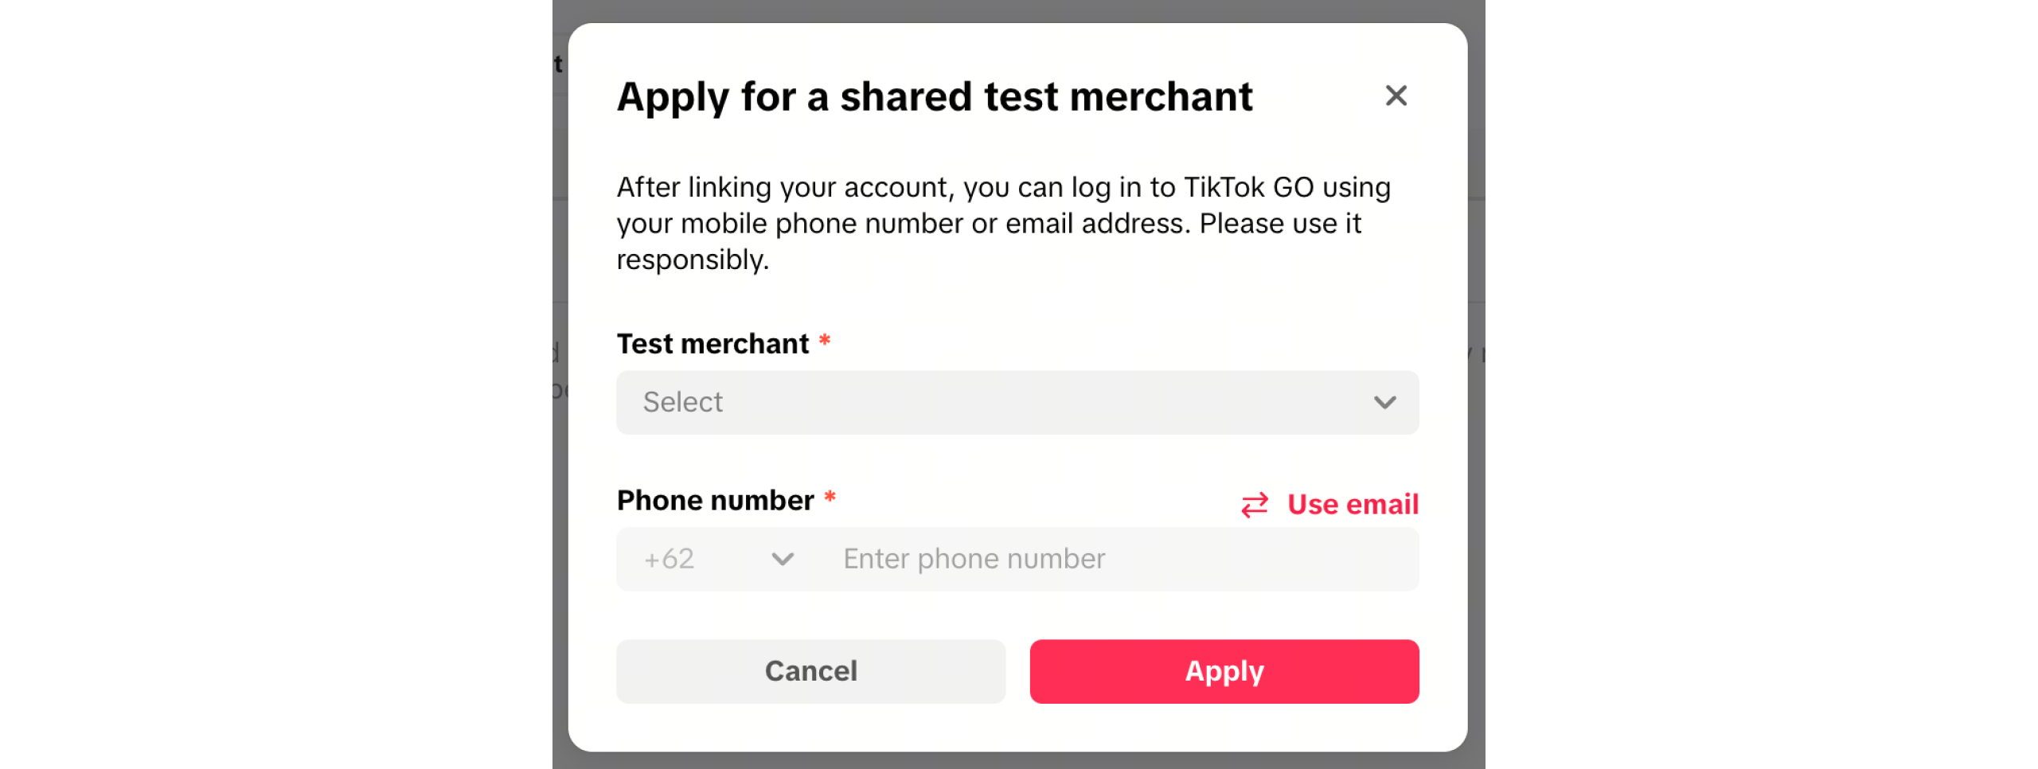Screen dimensions: 2038x769
Task: Click the red asterisk next to Test merchant
Action: 825,342
